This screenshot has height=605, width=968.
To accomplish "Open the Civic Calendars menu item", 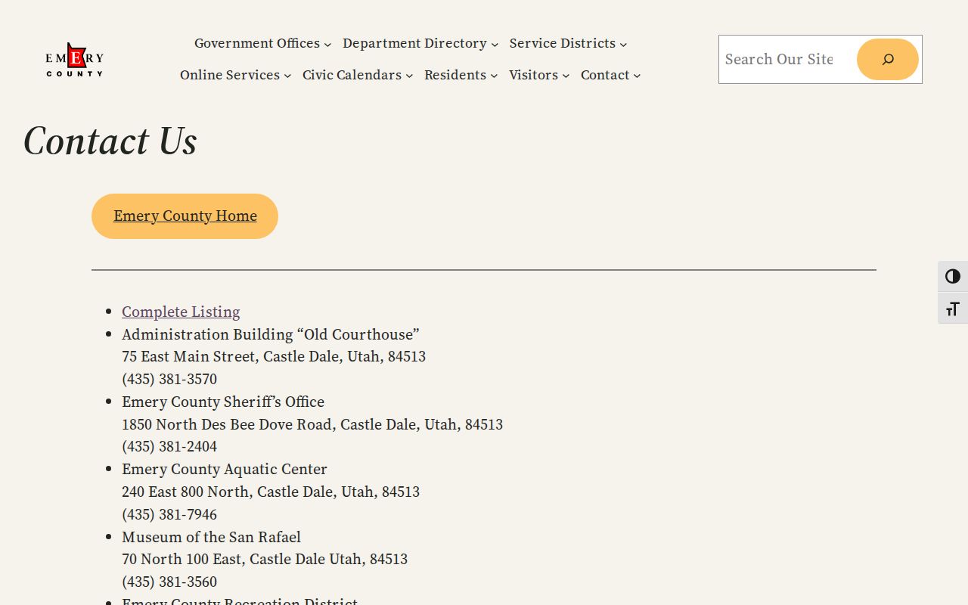I will 352,75.
